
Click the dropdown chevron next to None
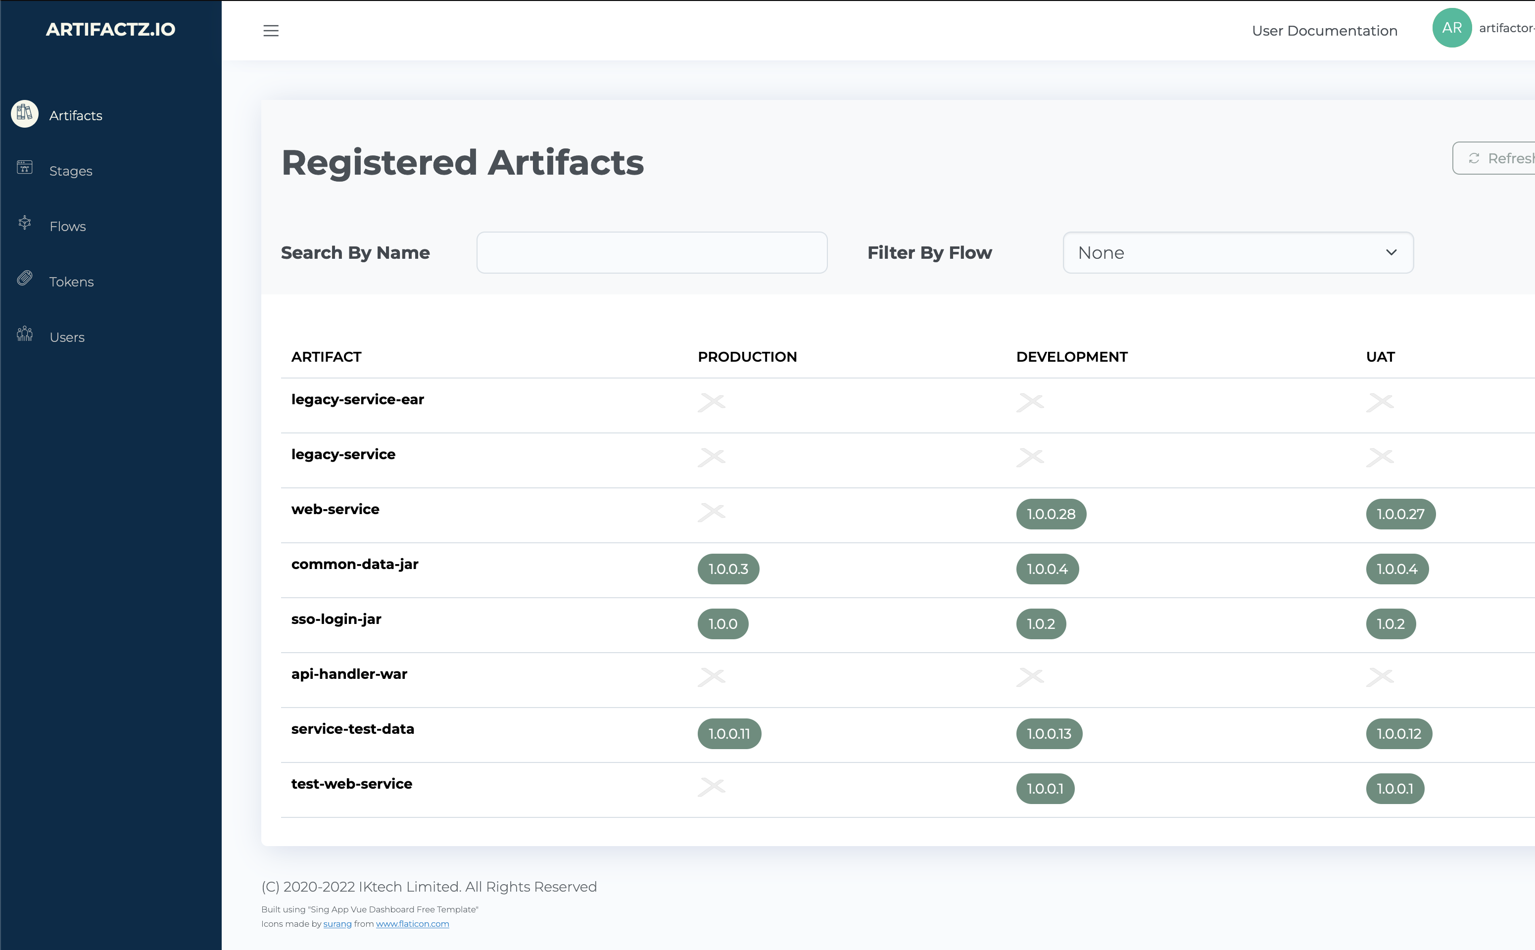(x=1391, y=252)
